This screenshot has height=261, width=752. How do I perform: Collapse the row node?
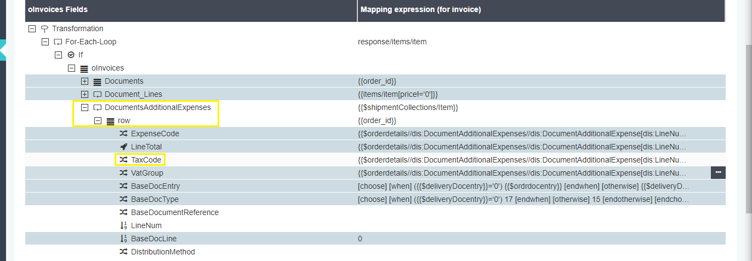click(98, 120)
